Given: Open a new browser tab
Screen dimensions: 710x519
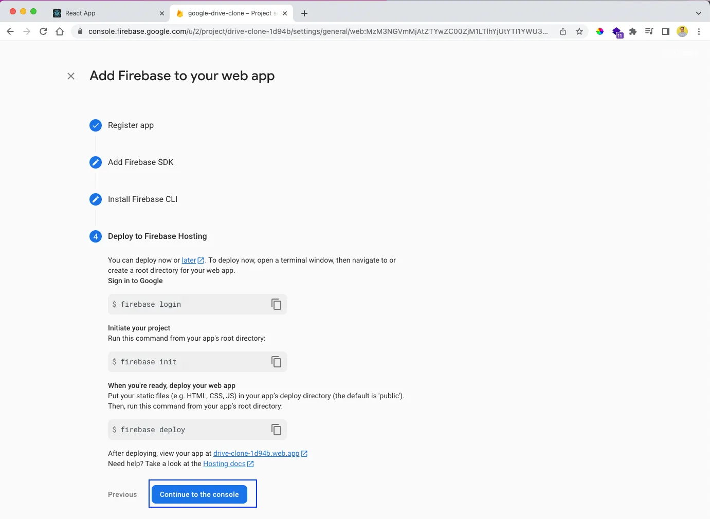Looking at the screenshot, I should tap(304, 13).
